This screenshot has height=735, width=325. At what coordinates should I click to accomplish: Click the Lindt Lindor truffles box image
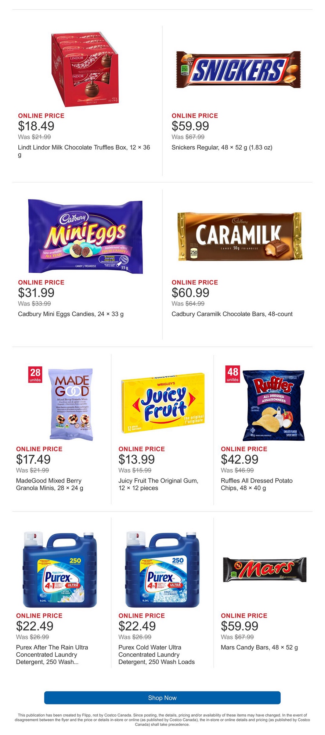coord(86,69)
